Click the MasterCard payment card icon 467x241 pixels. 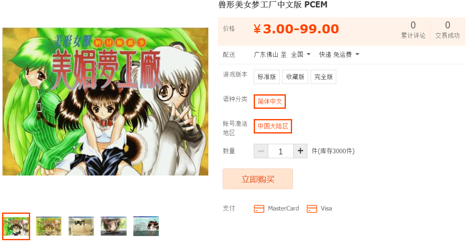coord(259,208)
